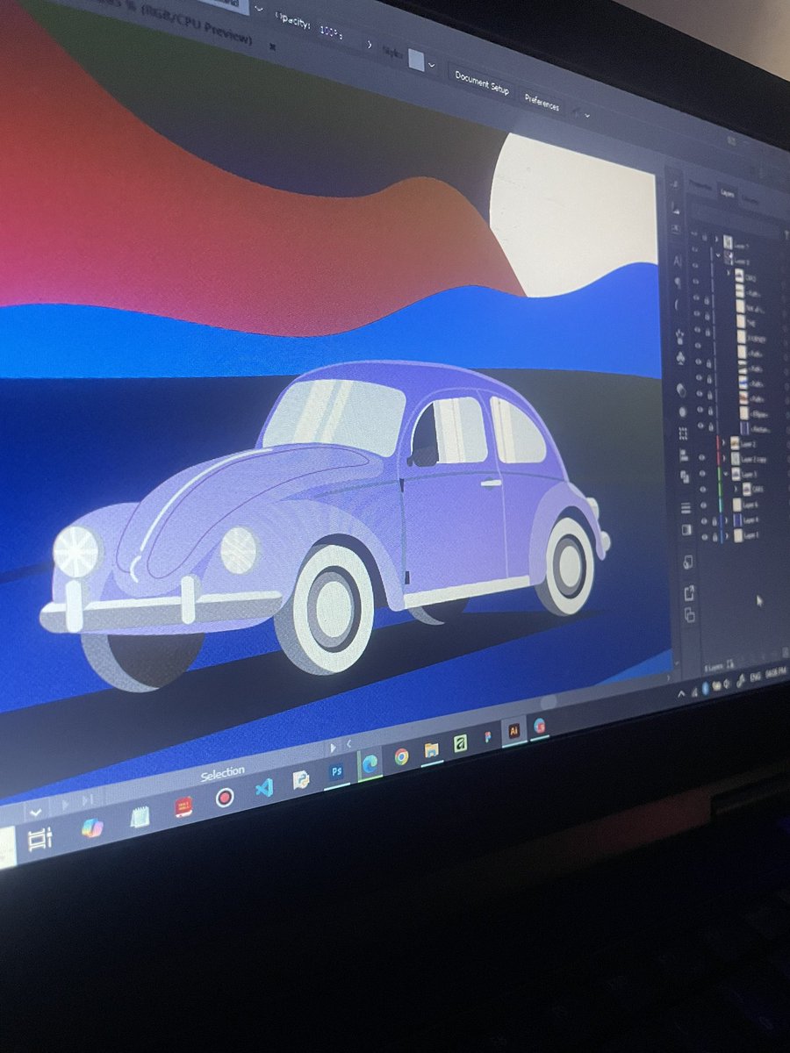The height and width of the screenshot is (1053, 790).
Task: Open the Align panel icon
Action: click(683, 455)
